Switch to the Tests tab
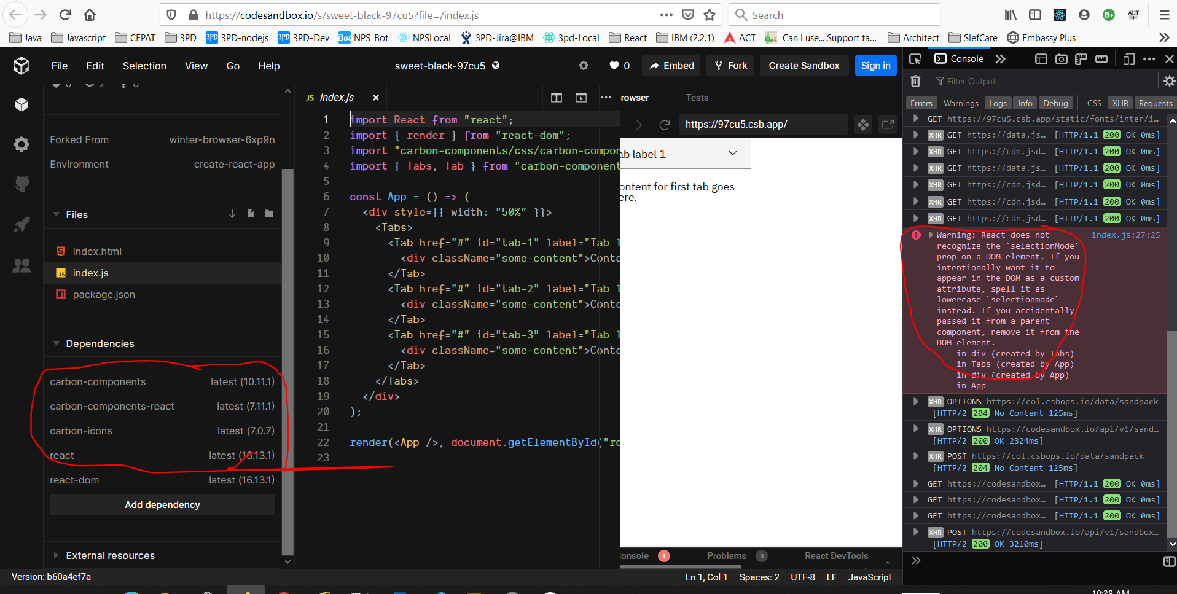The height and width of the screenshot is (594, 1177). click(697, 97)
